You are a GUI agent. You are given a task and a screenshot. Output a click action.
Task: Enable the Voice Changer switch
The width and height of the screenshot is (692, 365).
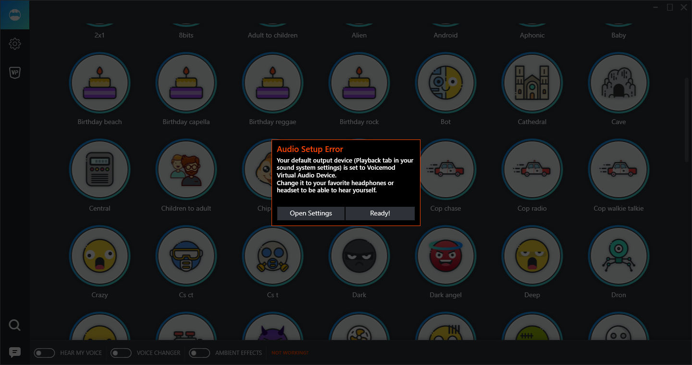[x=121, y=353]
